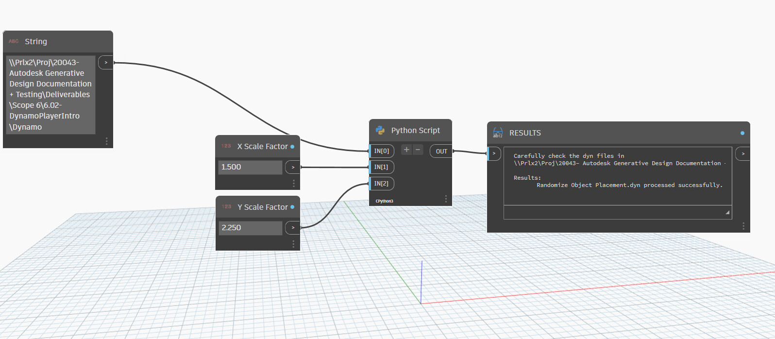The width and height of the screenshot is (775, 339).
Task: Toggle the RESULTS node output indicator dot
Action: (x=742, y=133)
